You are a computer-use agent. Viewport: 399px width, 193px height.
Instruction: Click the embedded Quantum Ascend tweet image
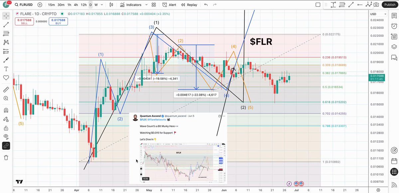(178, 148)
